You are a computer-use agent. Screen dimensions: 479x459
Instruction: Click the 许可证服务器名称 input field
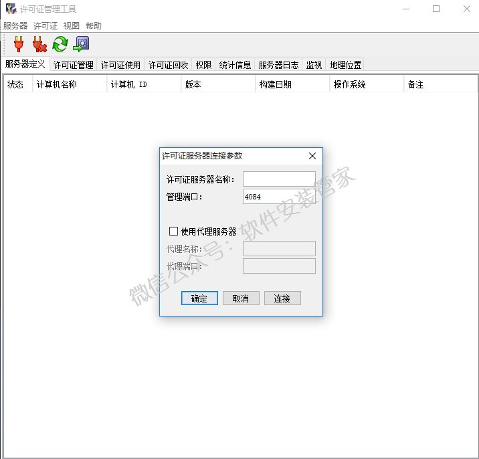click(x=279, y=179)
